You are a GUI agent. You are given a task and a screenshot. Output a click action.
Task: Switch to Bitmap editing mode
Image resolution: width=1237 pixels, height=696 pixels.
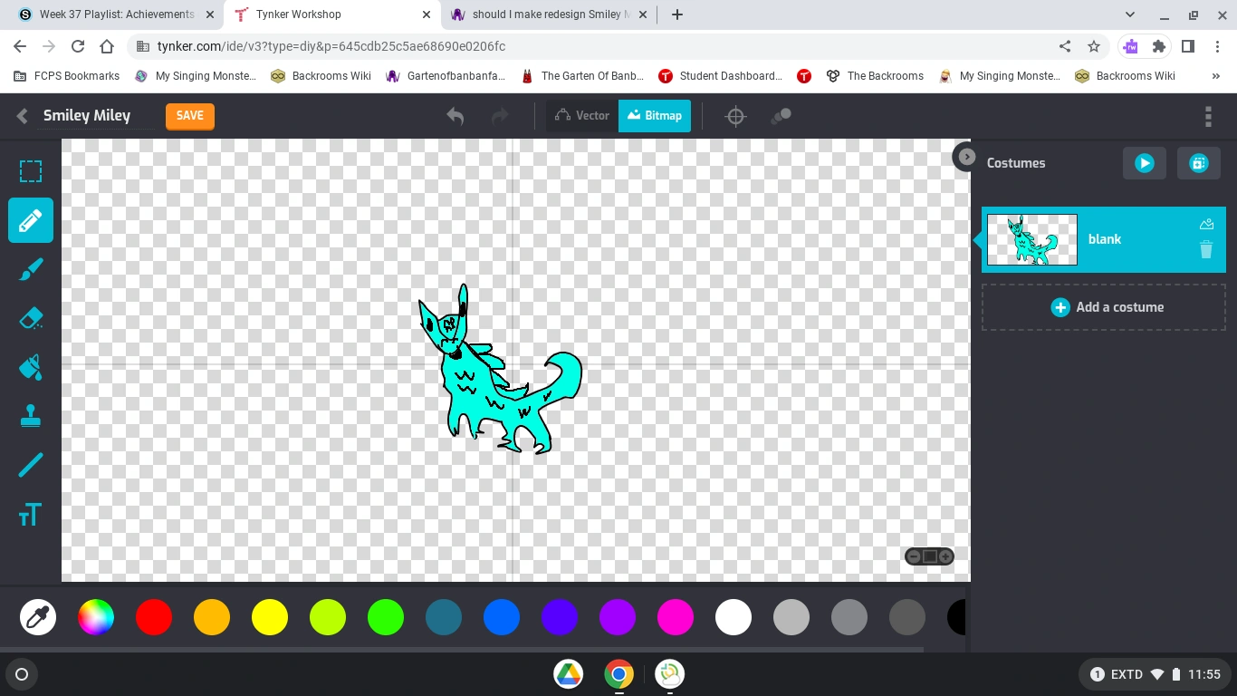(654, 115)
